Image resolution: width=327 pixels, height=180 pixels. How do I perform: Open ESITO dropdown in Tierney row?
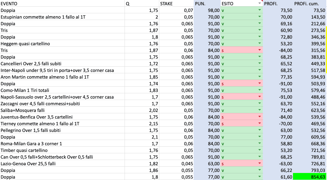260,124
